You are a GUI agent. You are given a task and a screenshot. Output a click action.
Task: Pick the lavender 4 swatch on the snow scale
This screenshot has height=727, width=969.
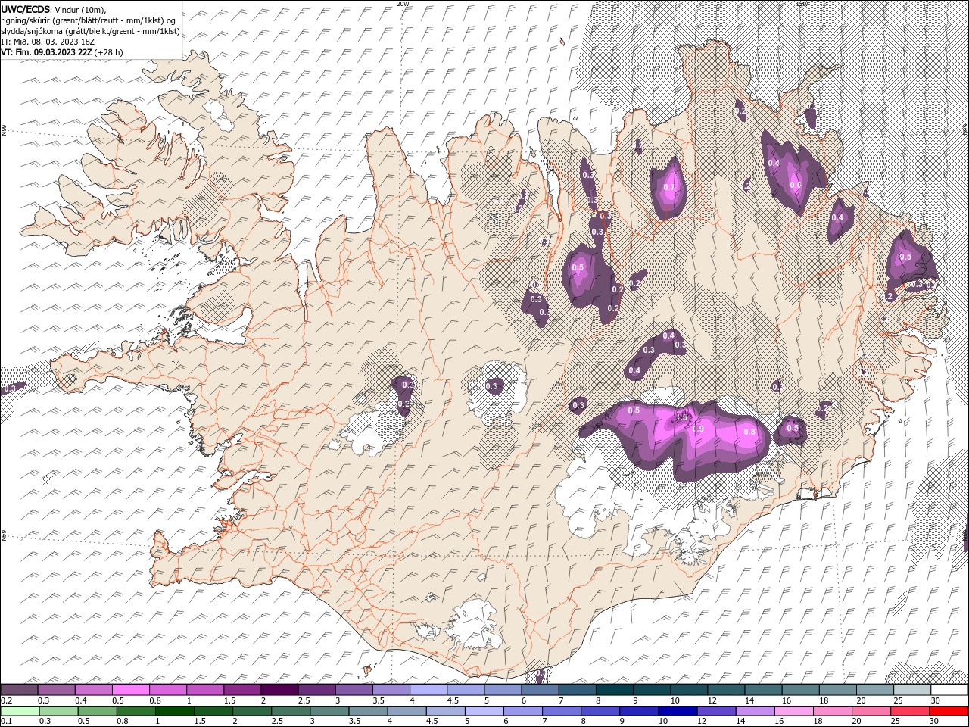(x=428, y=689)
